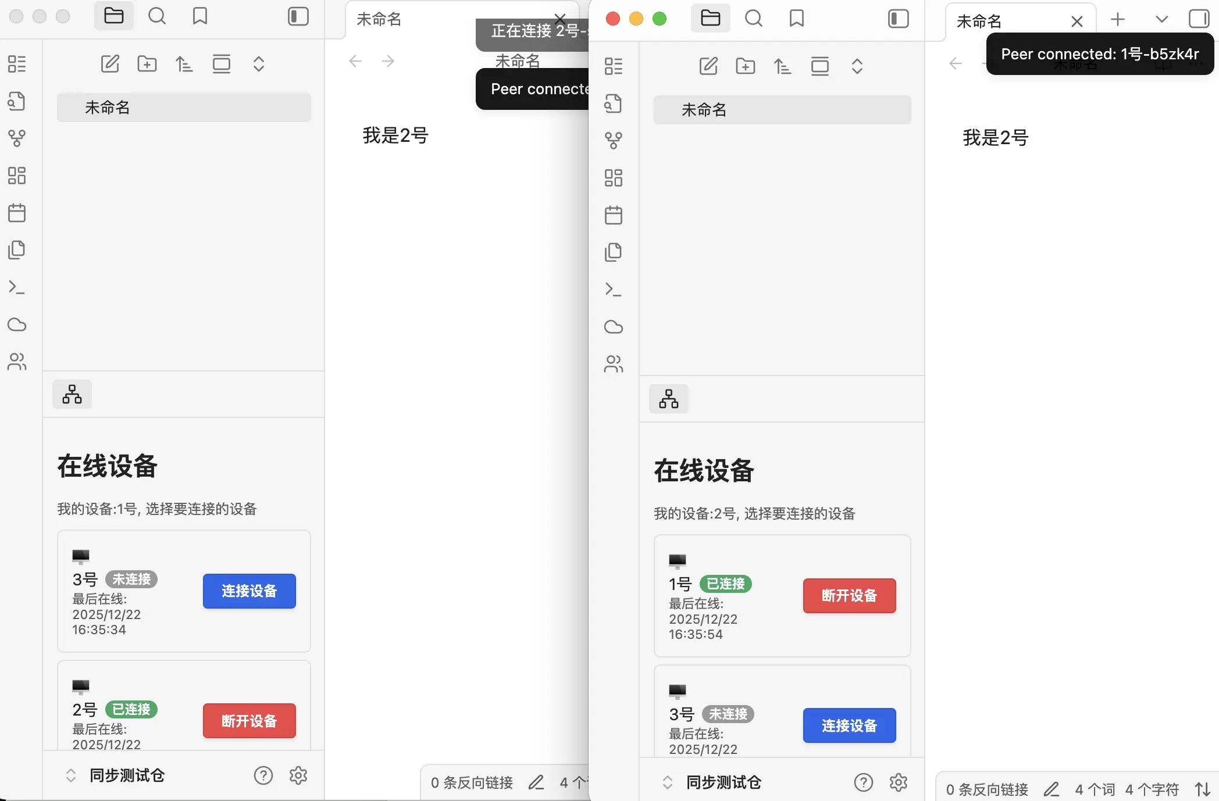
Task: Open command palette icon in right ribbon
Action: [x=613, y=289]
